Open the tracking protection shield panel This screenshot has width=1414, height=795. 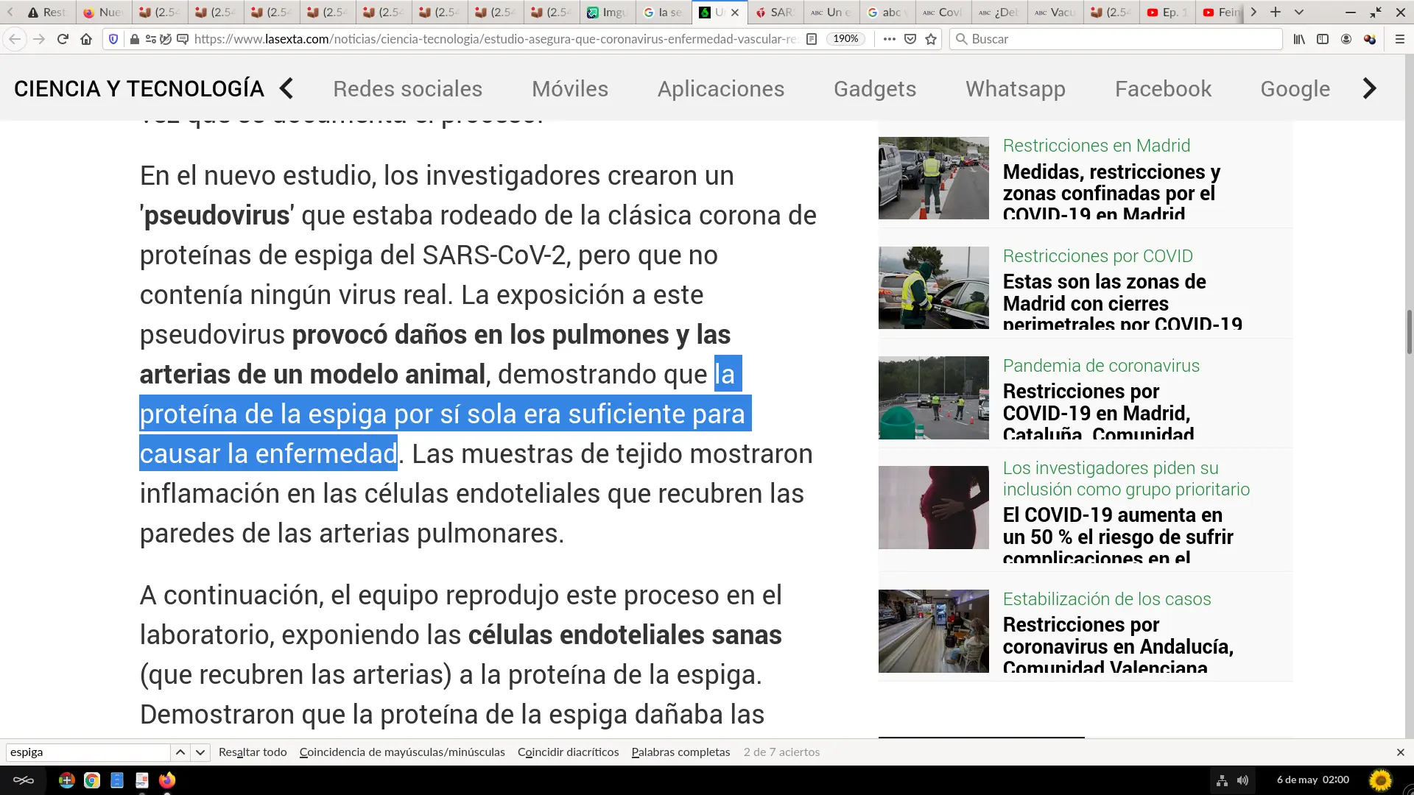coord(113,39)
